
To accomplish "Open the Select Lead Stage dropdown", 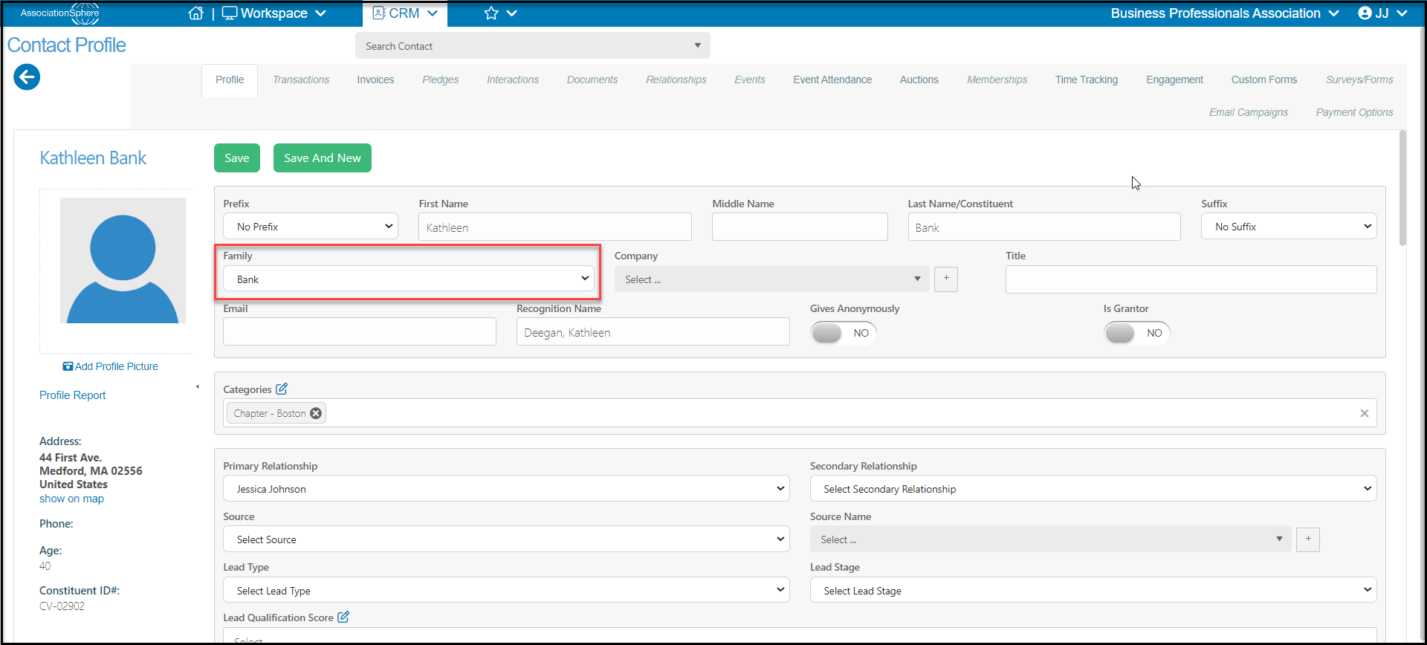I will [1093, 590].
